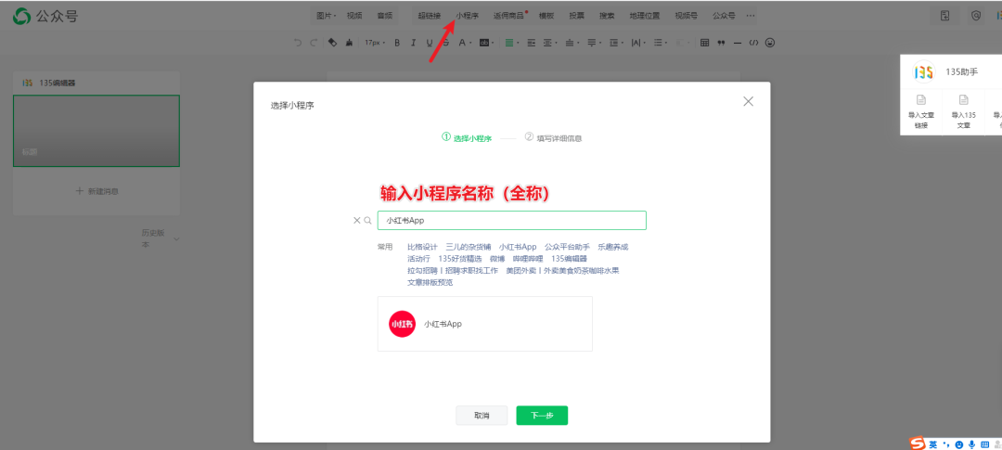This screenshot has width=1002, height=450.
Task: Click the code view icon
Action: (x=753, y=43)
